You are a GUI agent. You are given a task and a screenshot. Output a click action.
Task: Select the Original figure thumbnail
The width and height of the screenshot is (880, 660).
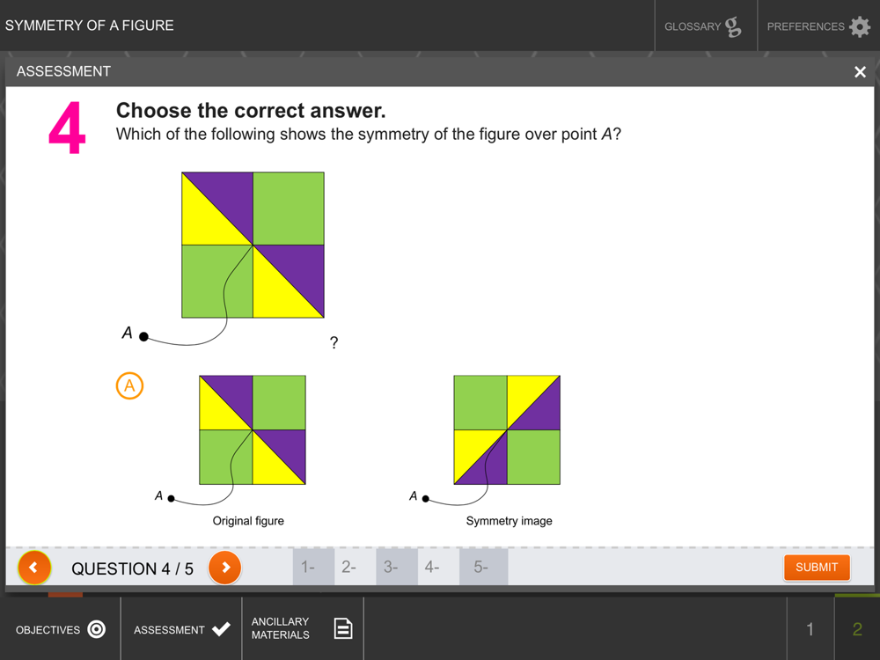(253, 430)
